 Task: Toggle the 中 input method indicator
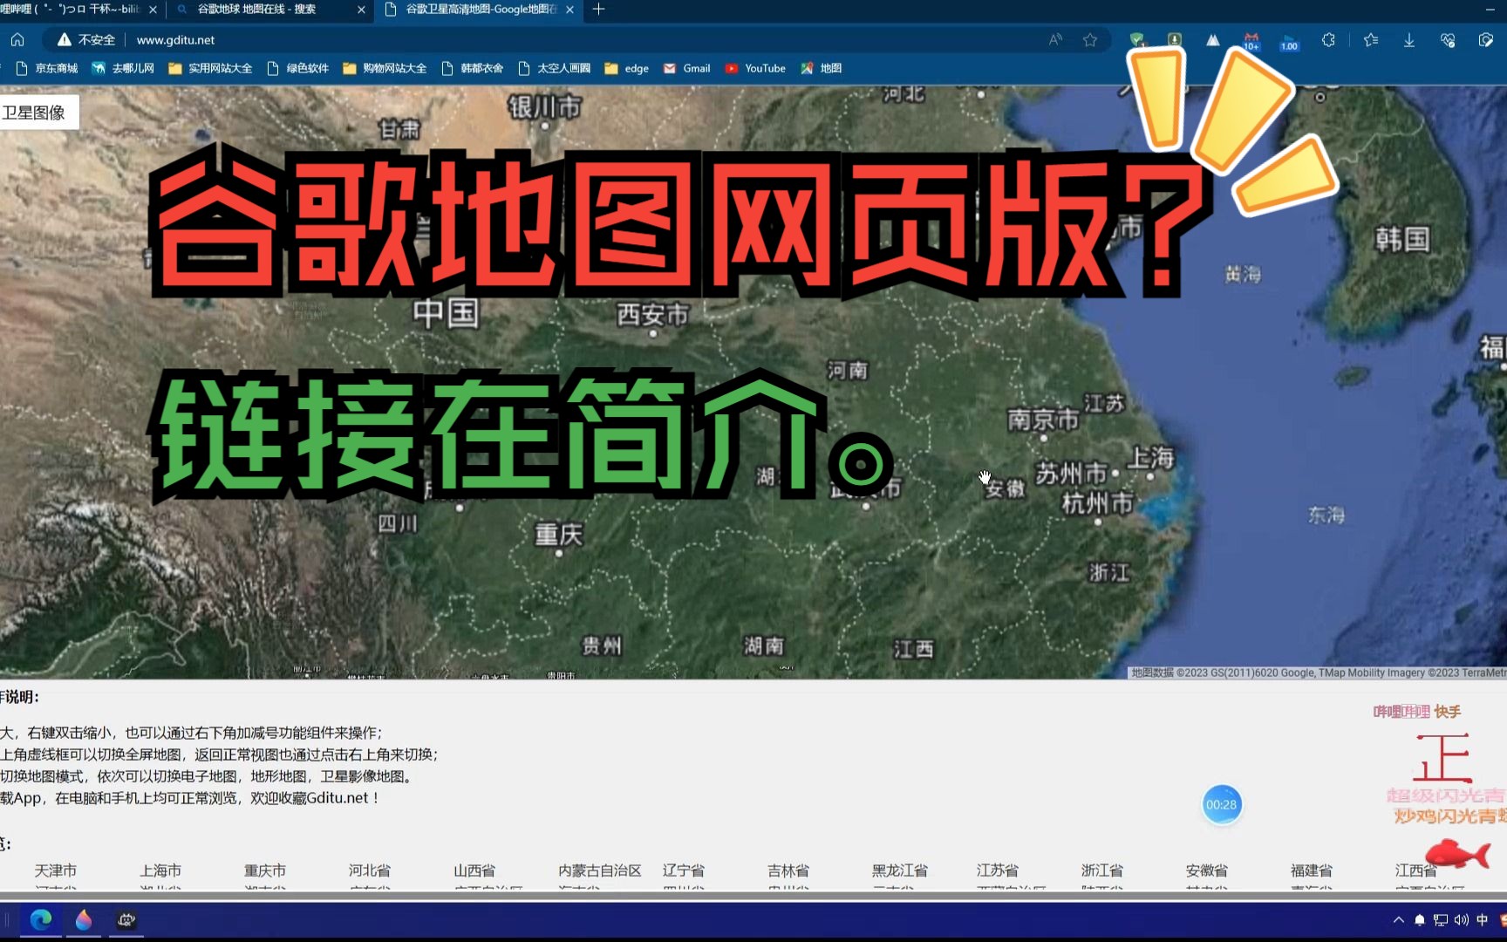pyautogui.click(x=1483, y=919)
